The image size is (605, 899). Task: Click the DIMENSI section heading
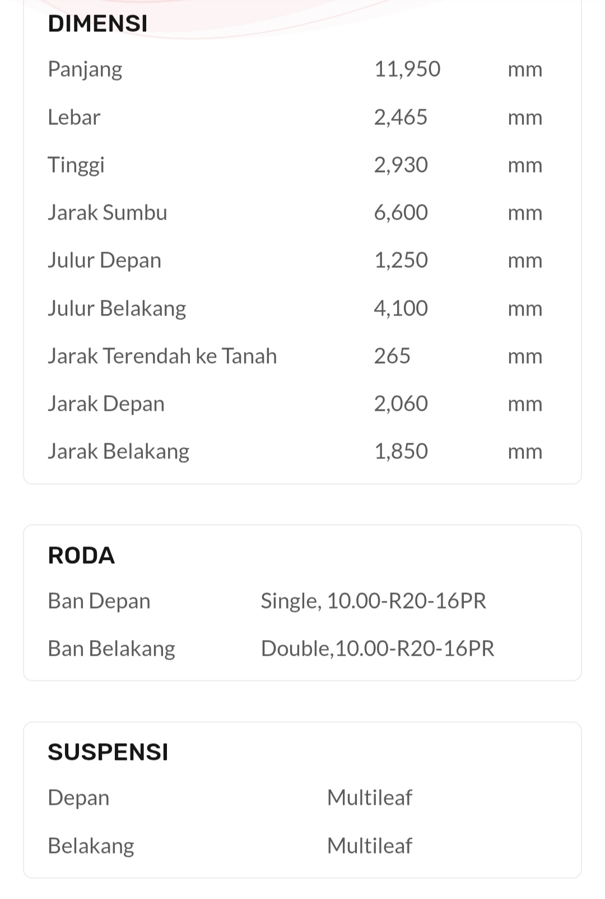[x=97, y=24]
